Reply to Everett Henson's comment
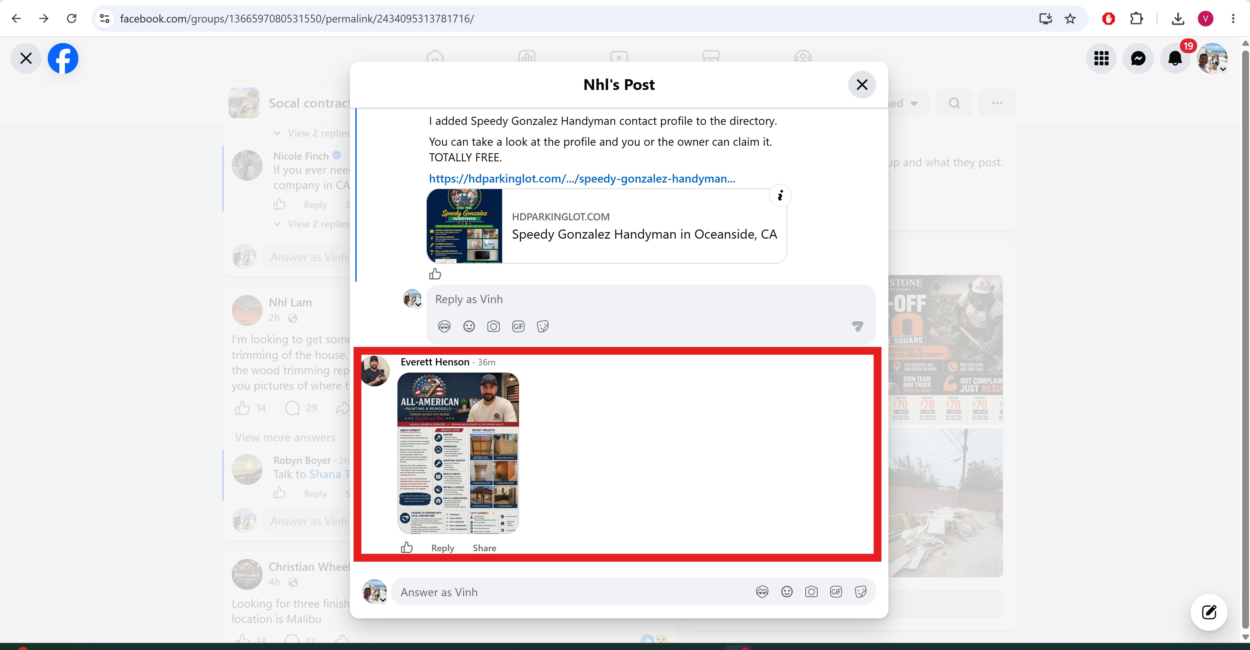This screenshot has height=650, width=1250. click(442, 548)
